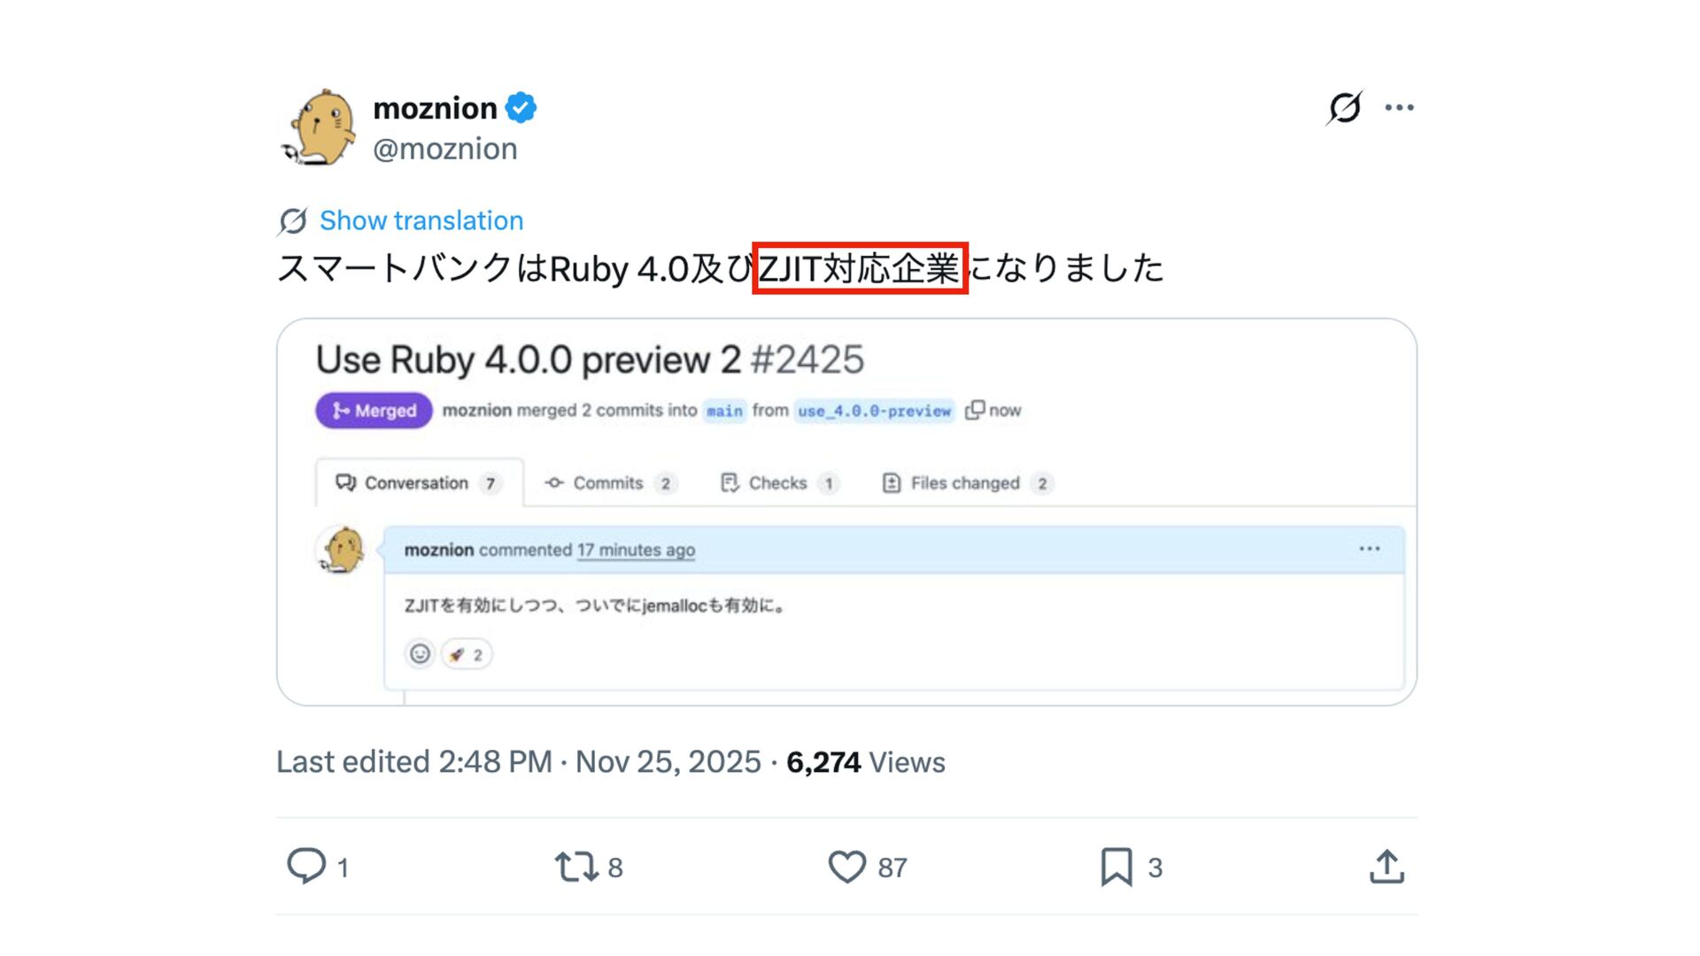Screen dimensions: 1700x956
Task: Copy branch name icon beside use_4.0.0-preview
Action: tap(975, 411)
